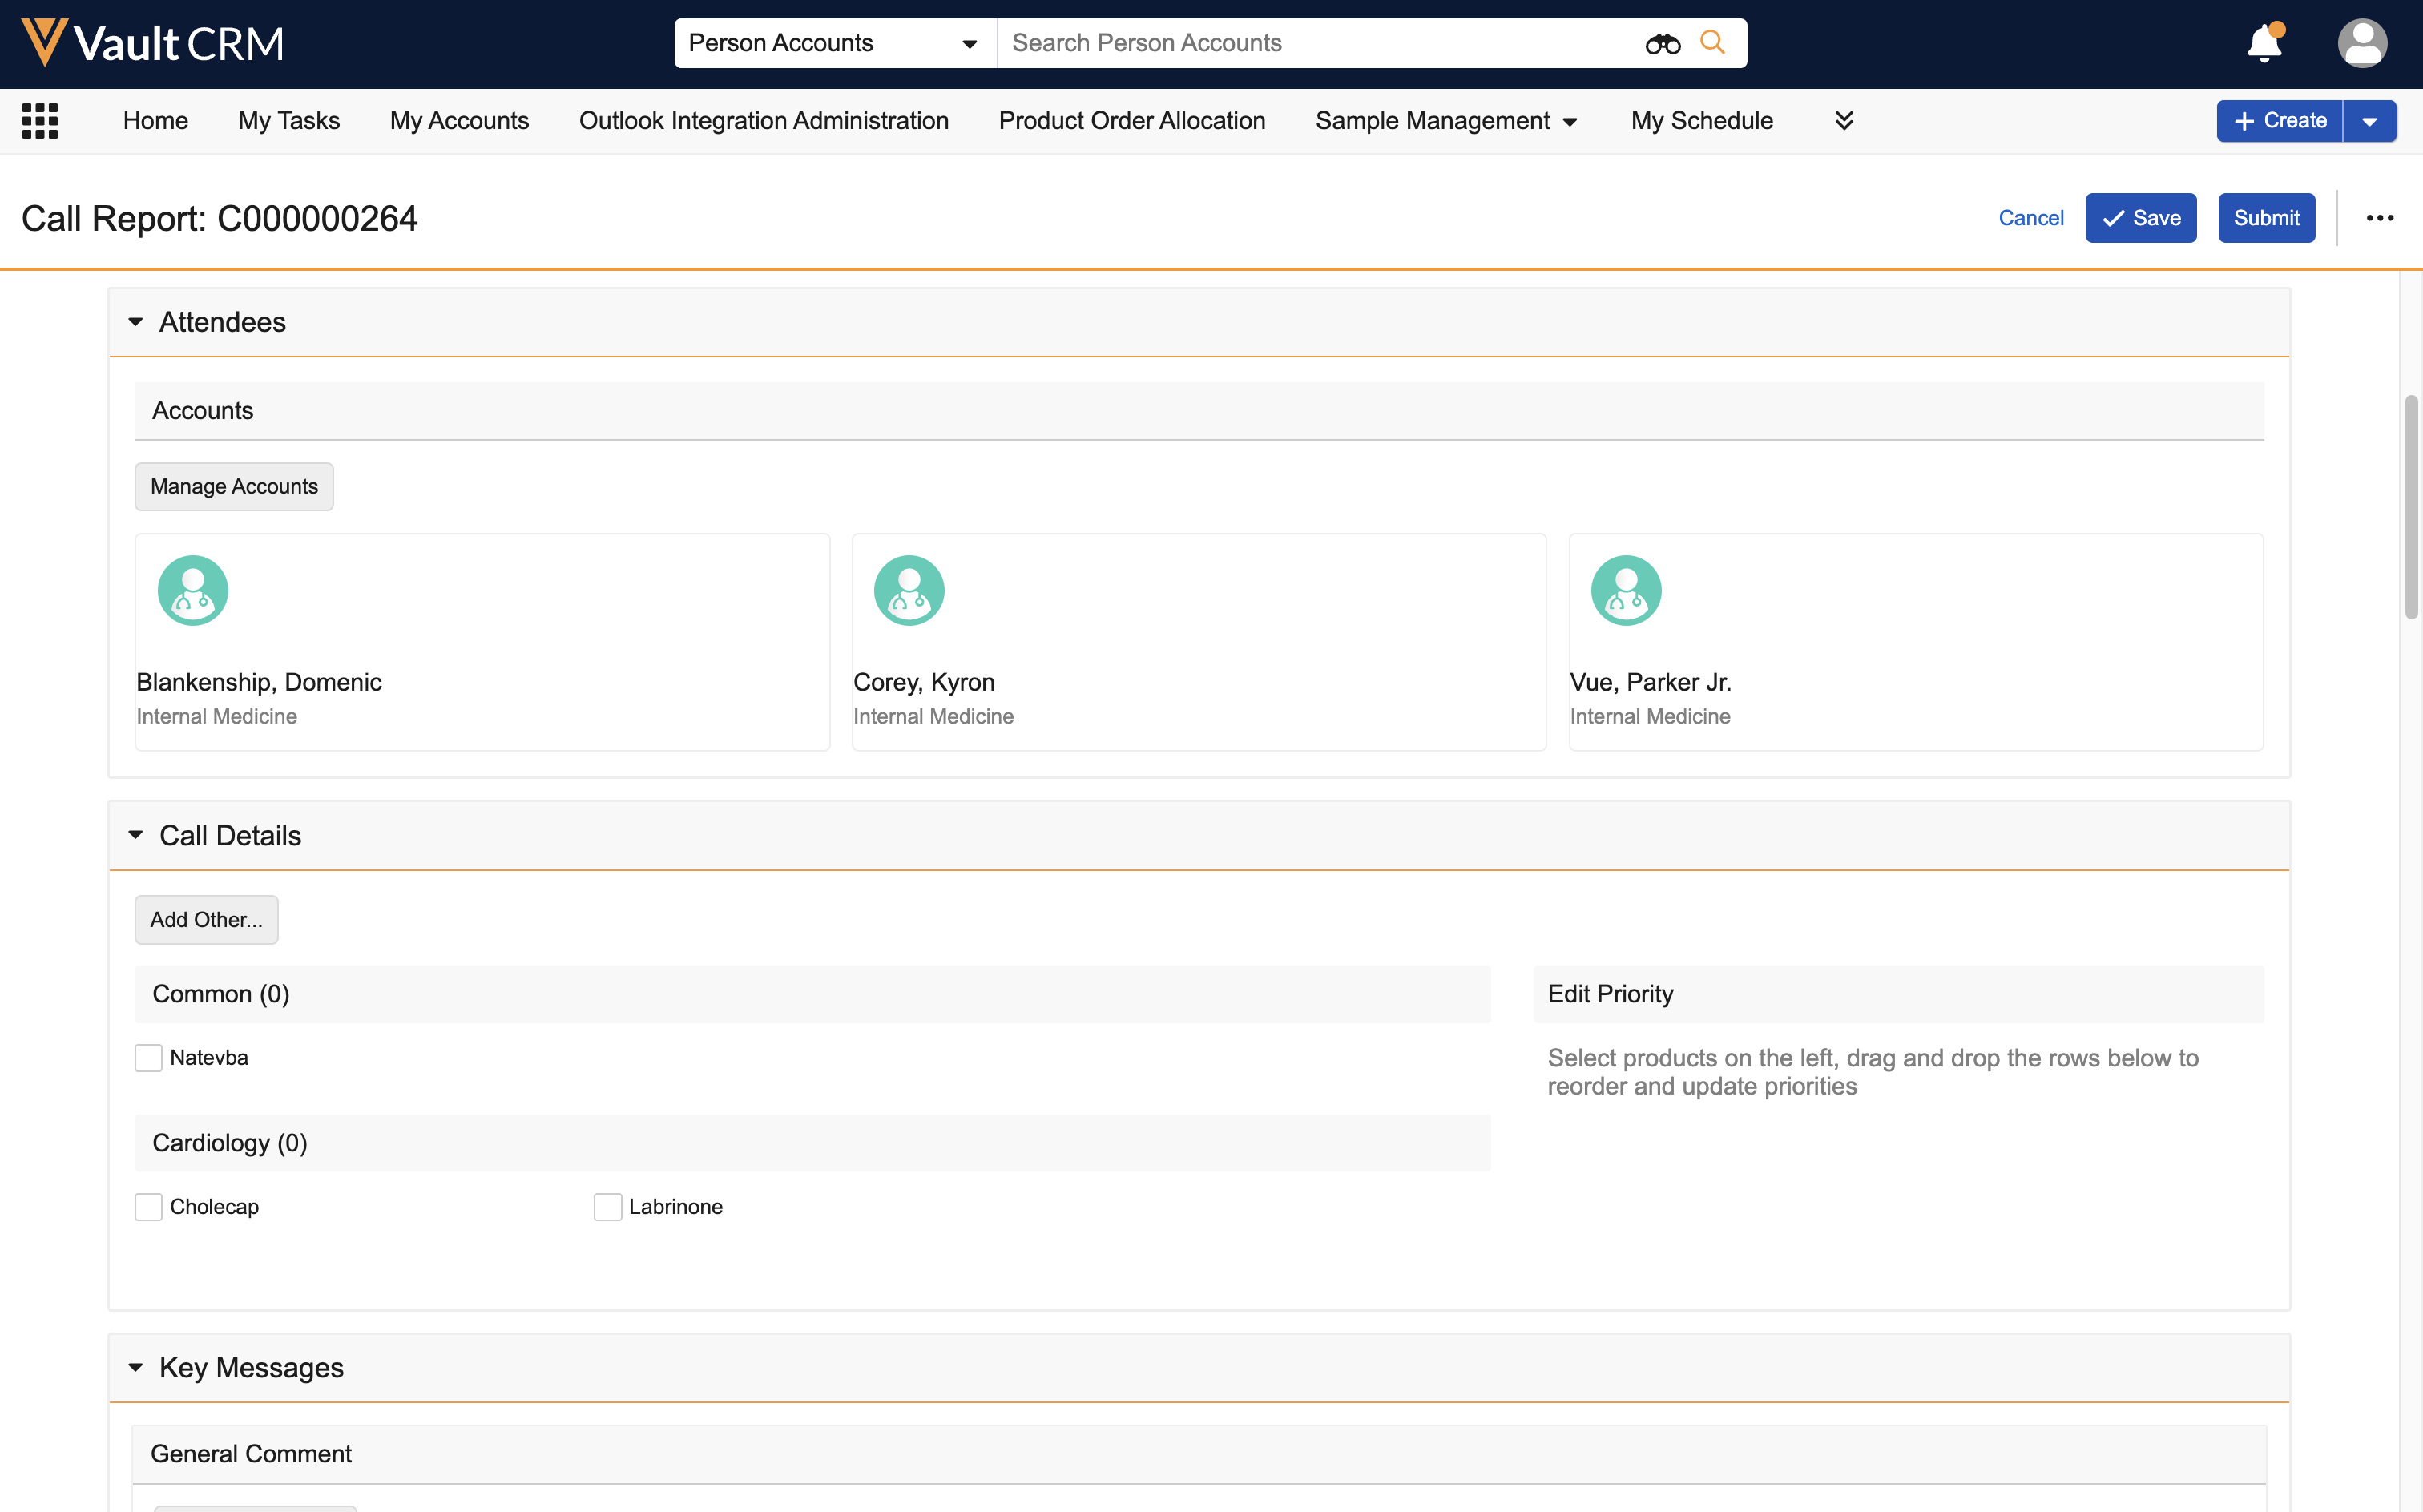Viewport: 2423px width, 1512px height.
Task: Open the app launcher grid icon
Action: point(40,121)
